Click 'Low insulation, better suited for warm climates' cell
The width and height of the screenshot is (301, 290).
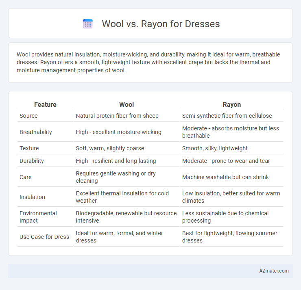pos(231,197)
